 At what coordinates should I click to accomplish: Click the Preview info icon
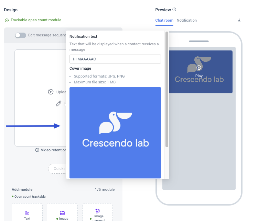click(174, 10)
